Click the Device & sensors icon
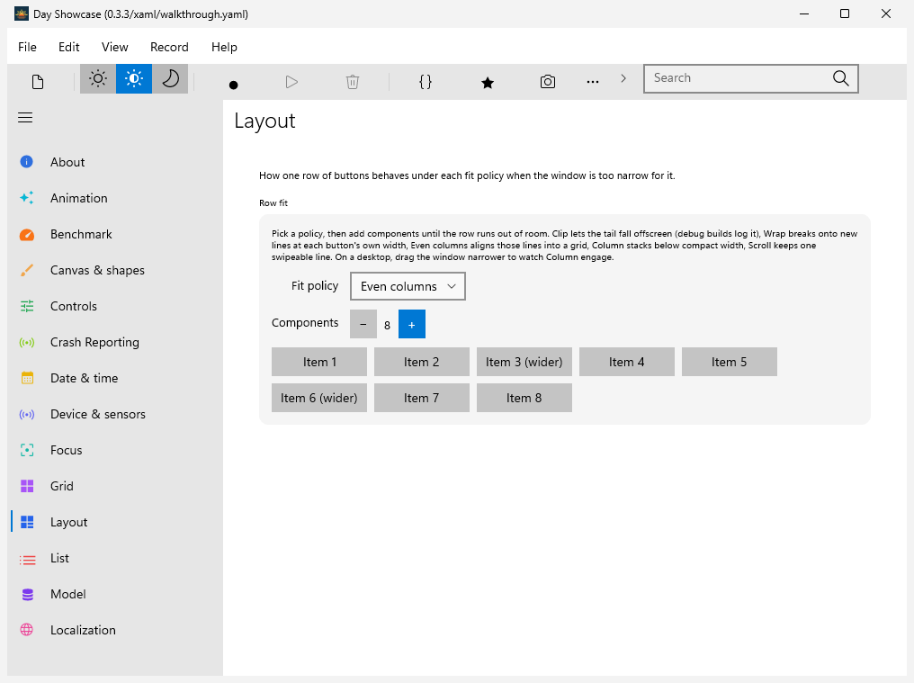 [27, 414]
